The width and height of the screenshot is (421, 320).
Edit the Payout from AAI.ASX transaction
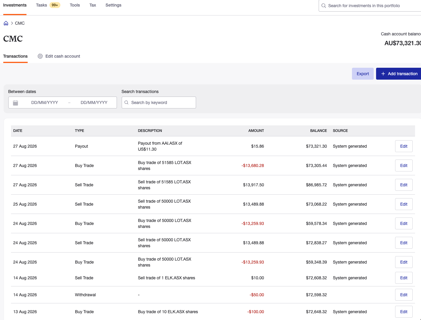tap(404, 146)
